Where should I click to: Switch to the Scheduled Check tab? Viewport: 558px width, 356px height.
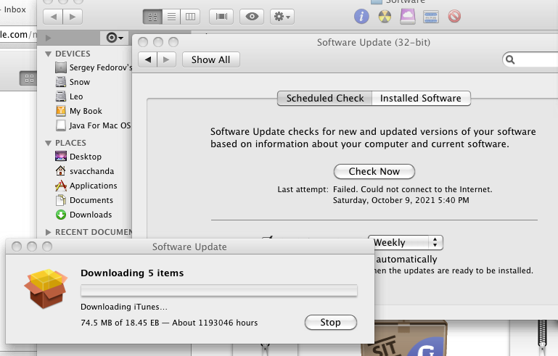(x=324, y=98)
